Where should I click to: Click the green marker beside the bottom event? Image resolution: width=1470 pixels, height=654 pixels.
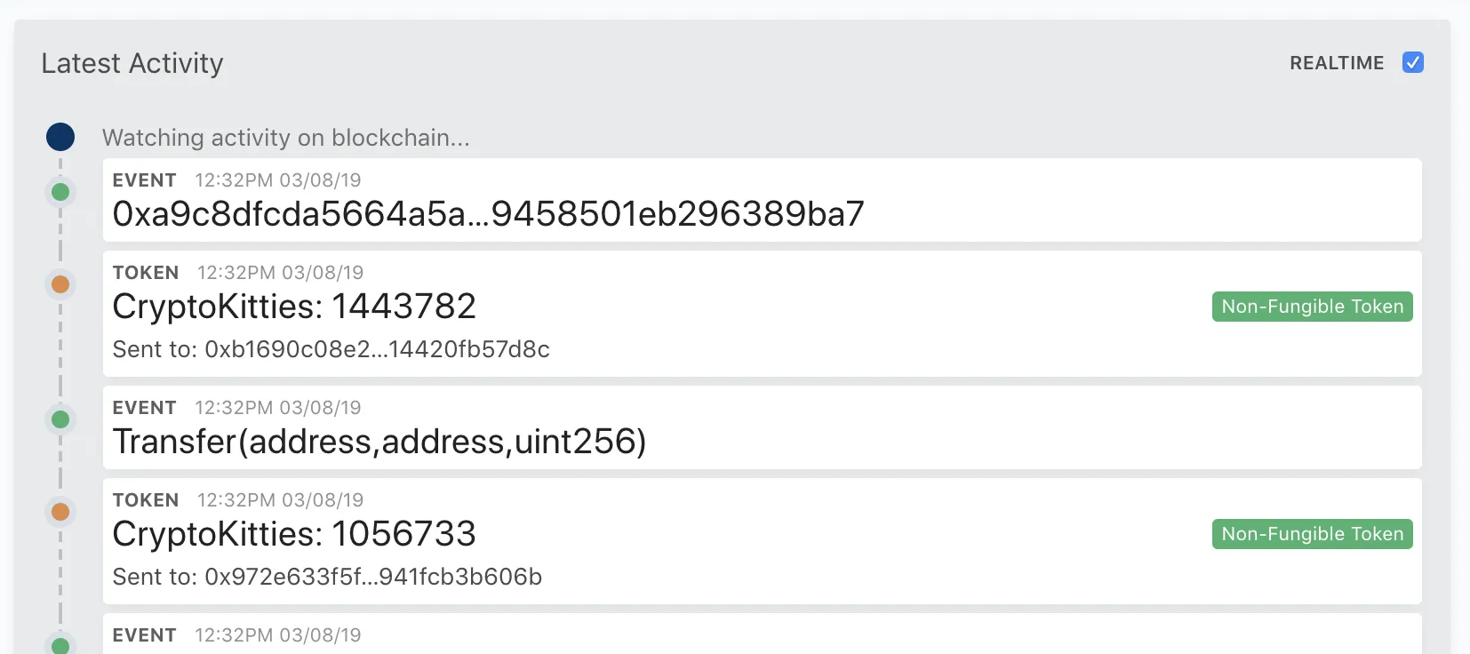60,646
